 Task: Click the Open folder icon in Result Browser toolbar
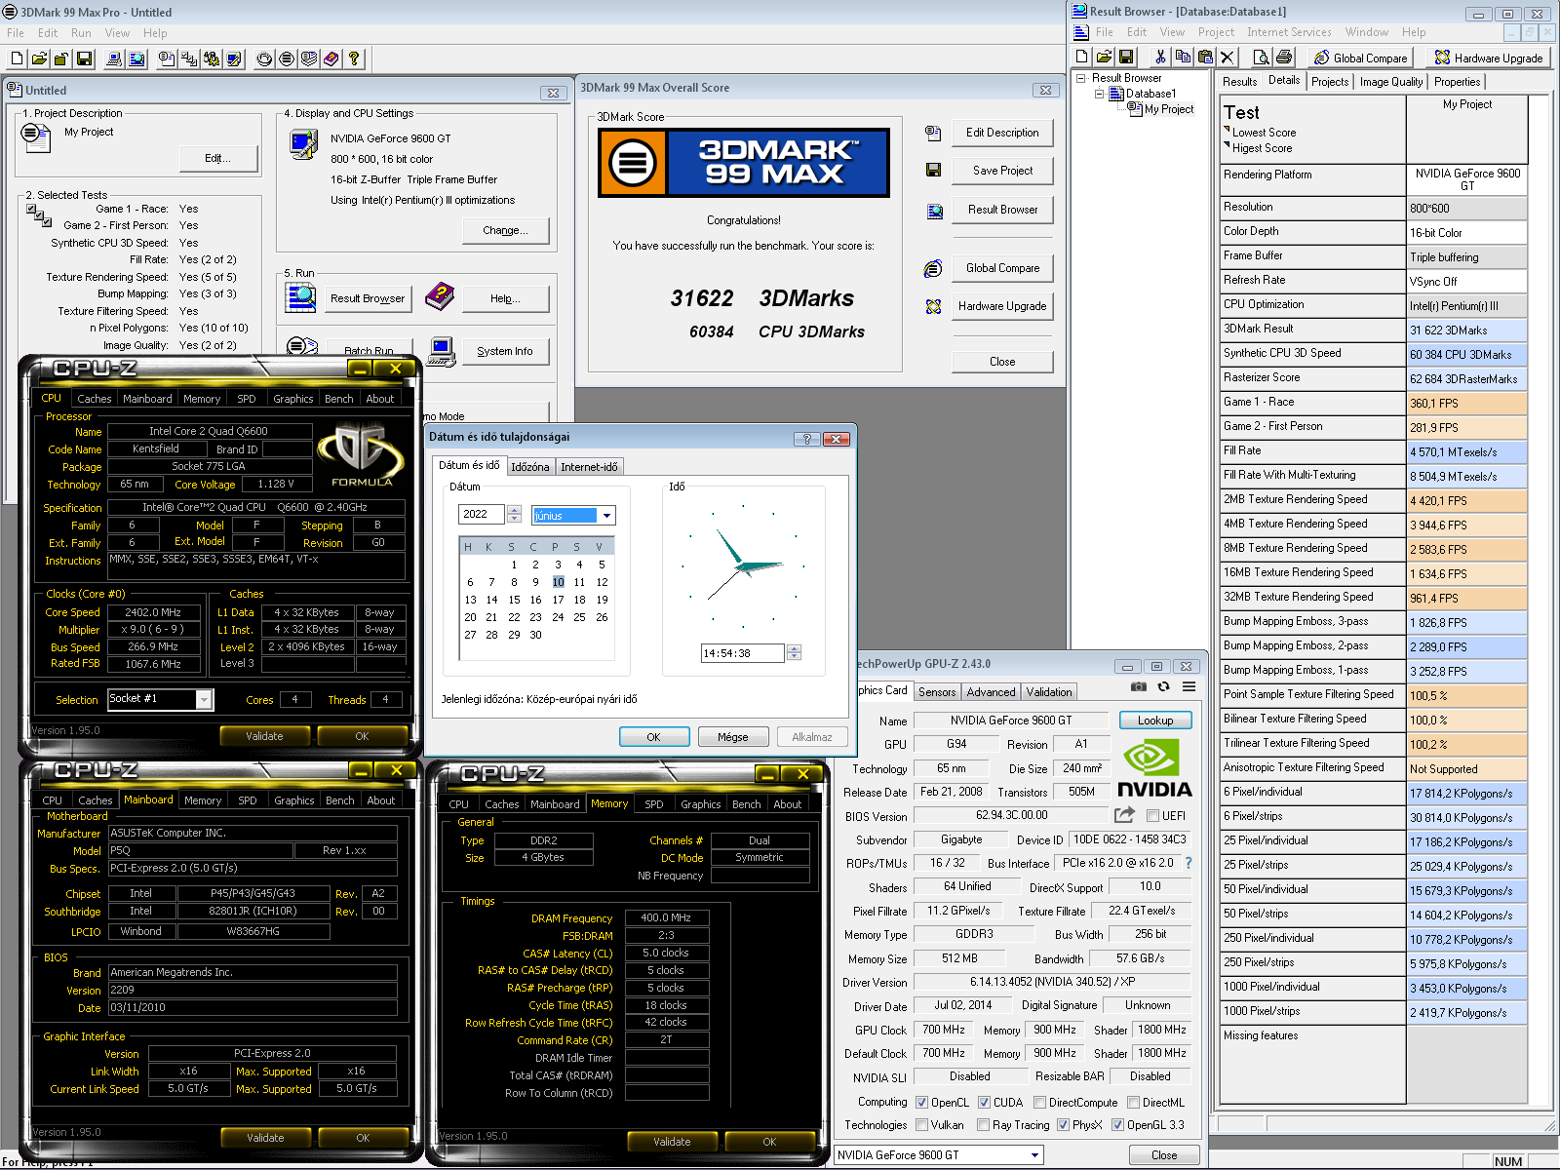[x=1104, y=58]
